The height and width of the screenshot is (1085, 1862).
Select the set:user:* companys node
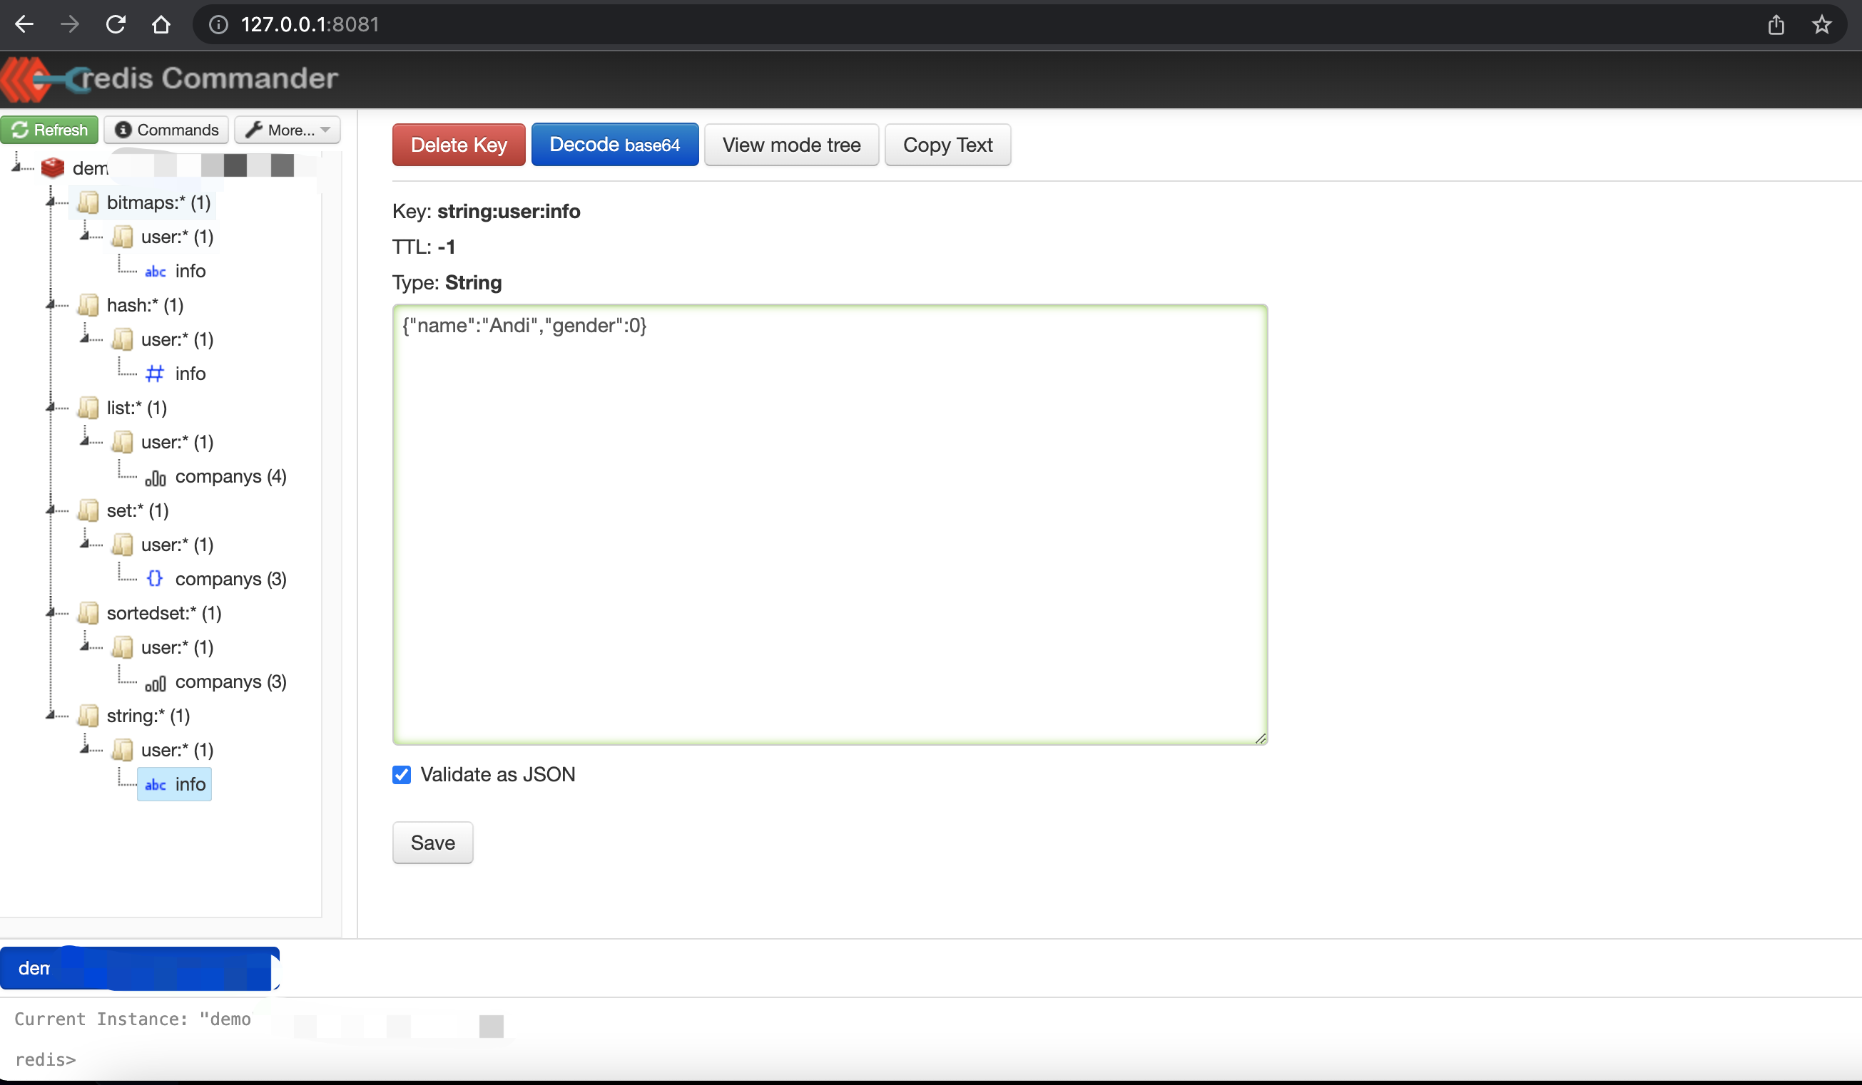pos(230,577)
